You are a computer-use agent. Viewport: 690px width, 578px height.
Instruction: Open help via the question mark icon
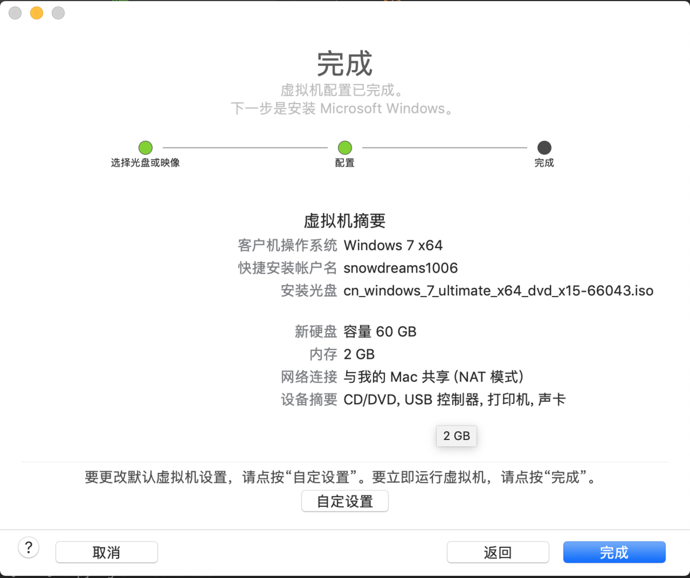[x=28, y=547]
